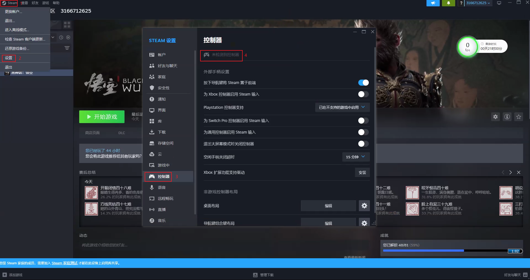Open 导航键组合键布局 gear settings
The height and width of the screenshot is (280, 530).
pyautogui.click(x=364, y=223)
